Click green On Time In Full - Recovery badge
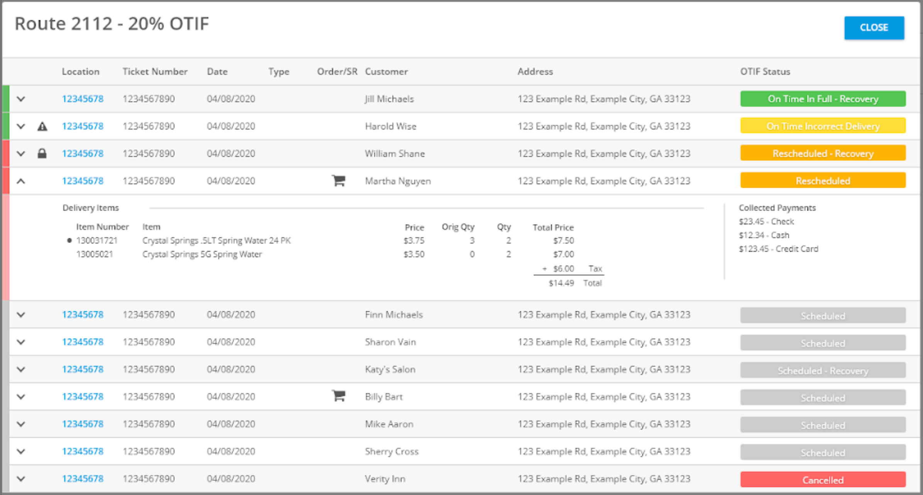This screenshot has height=495, width=923. (x=823, y=99)
